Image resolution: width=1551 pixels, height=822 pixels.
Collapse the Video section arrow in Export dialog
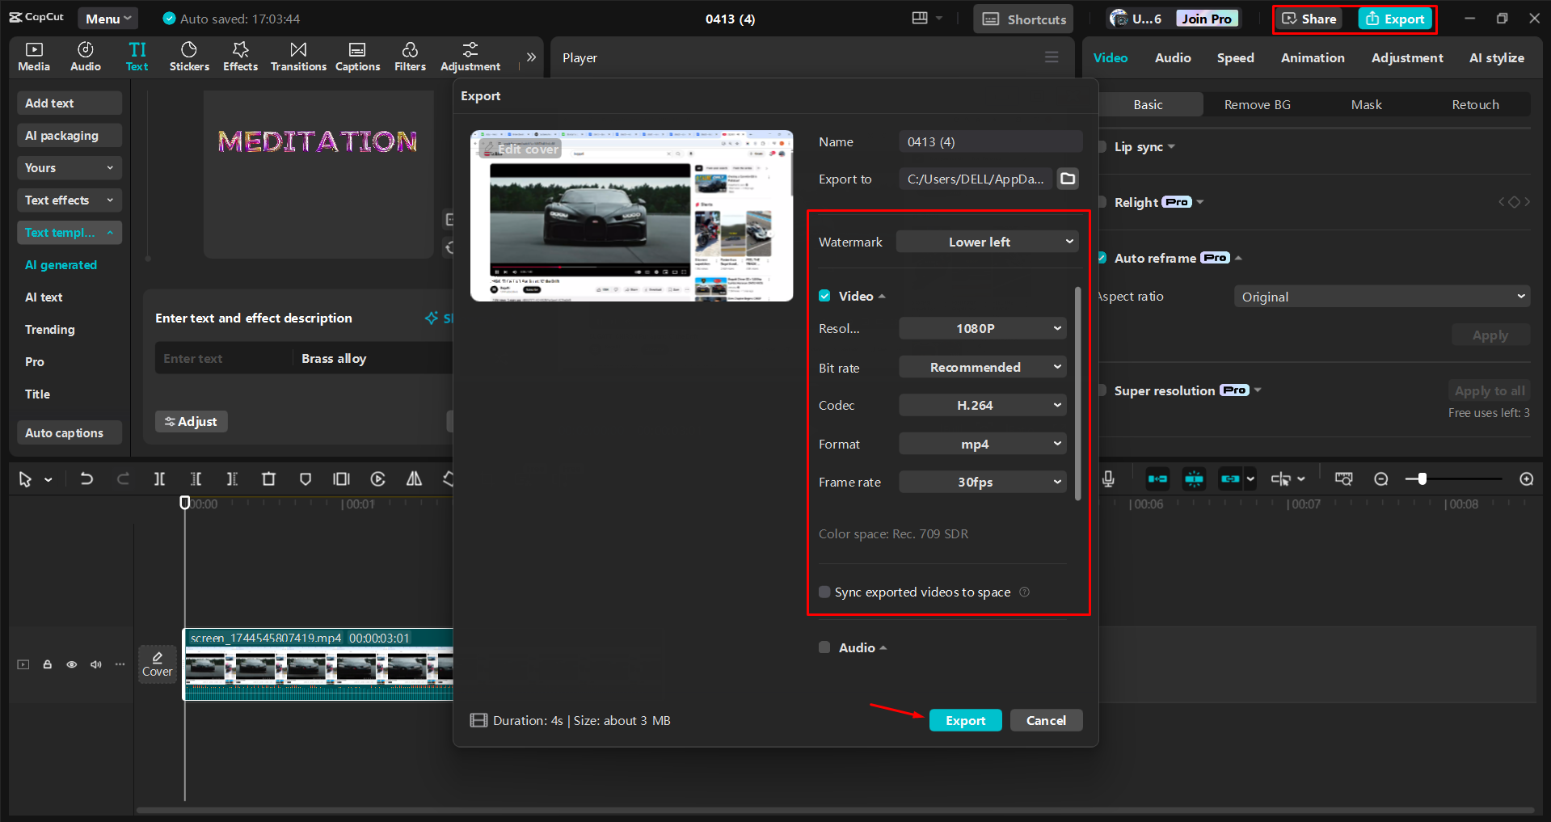point(882,297)
